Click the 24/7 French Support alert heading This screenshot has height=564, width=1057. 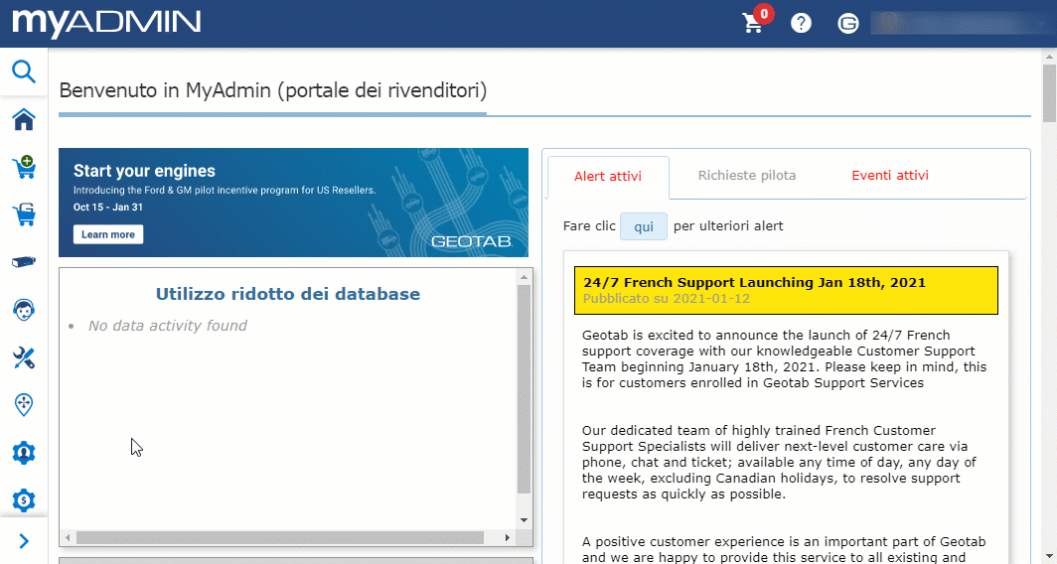[x=754, y=282]
